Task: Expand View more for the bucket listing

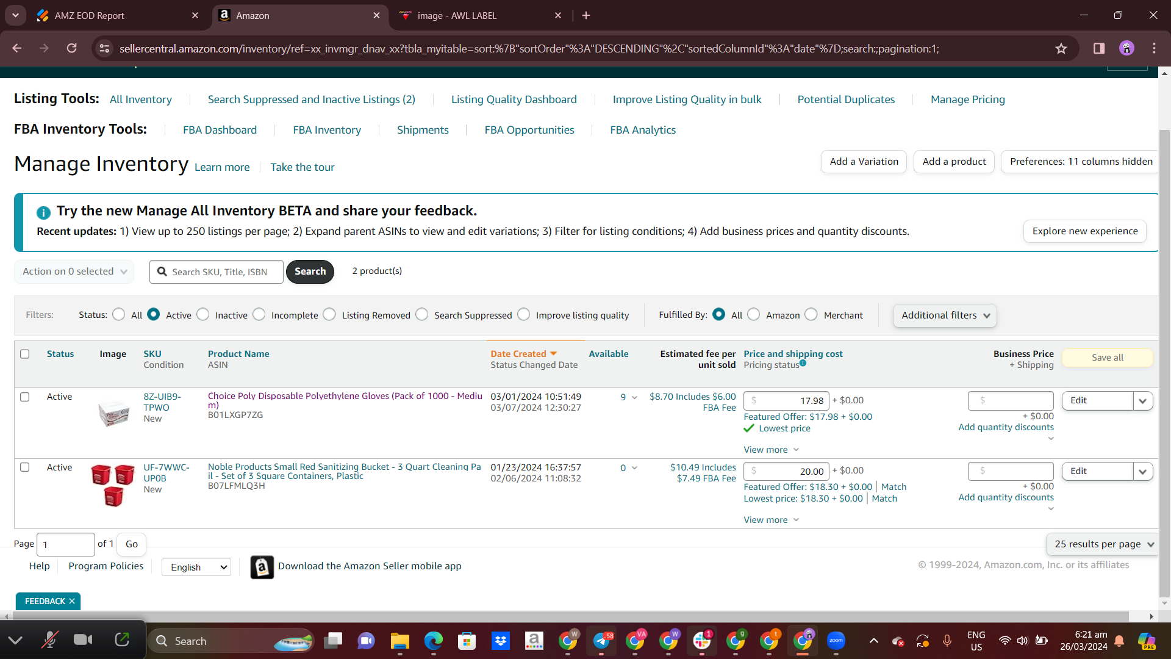Action: [x=771, y=520]
